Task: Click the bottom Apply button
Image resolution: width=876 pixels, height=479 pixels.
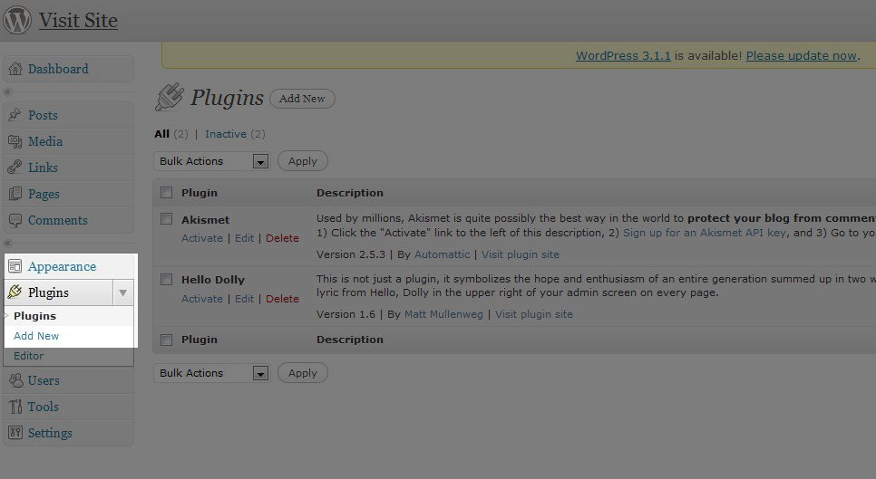Action: tap(303, 373)
